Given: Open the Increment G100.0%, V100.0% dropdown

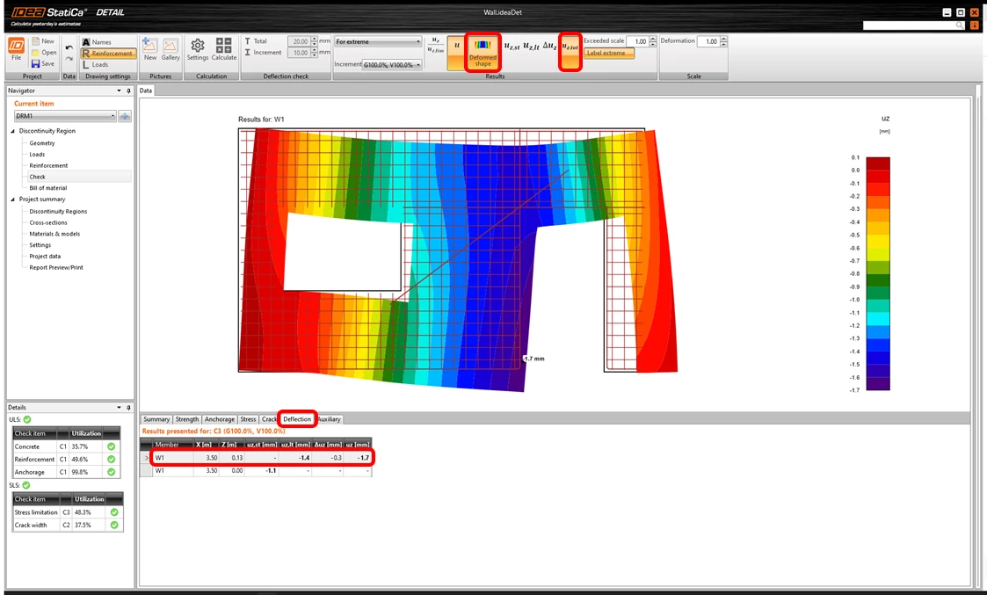Looking at the screenshot, I should tap(391, 65).
